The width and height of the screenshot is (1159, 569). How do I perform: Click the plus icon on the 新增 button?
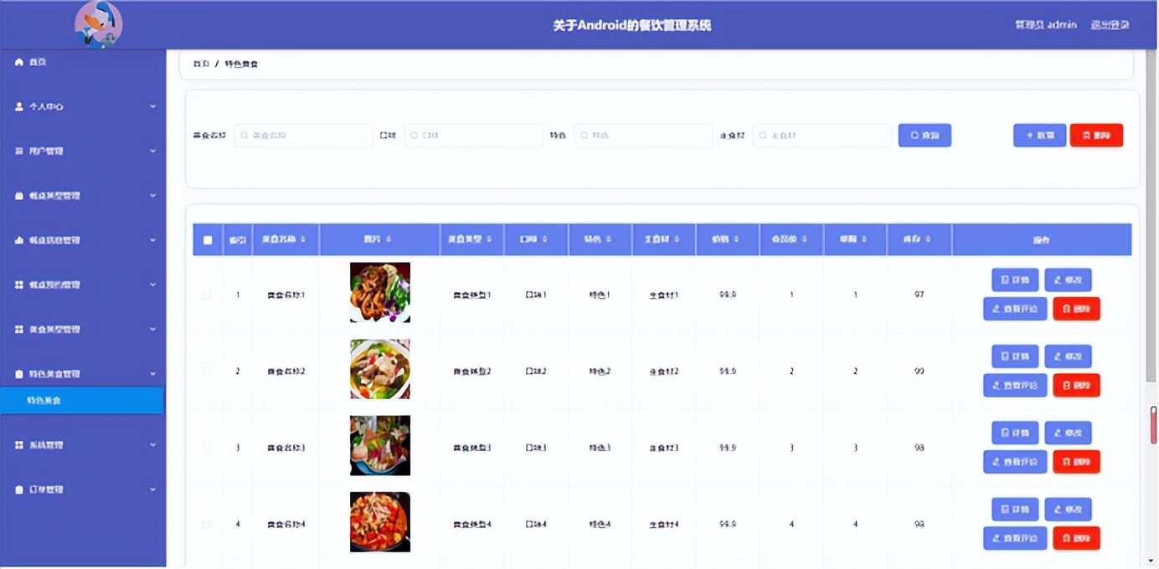tap(1030, 135)
